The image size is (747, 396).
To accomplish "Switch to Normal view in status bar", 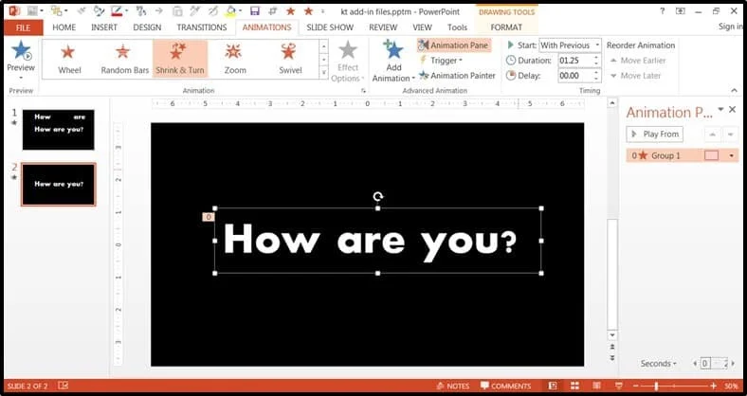I will (552, 386).
